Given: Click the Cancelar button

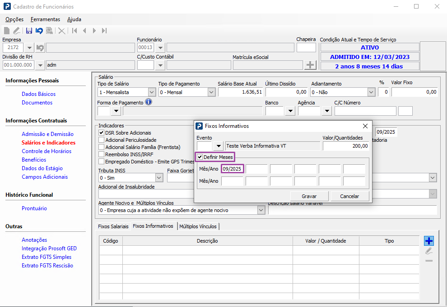Looking at the screenshot, I should (x=349, y=196).
